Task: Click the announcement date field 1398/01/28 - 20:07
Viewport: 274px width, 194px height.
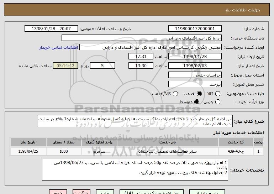Action: coord(51,29)
